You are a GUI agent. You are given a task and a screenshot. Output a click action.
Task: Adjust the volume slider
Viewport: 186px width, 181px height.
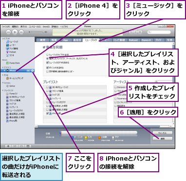point(37,32)
